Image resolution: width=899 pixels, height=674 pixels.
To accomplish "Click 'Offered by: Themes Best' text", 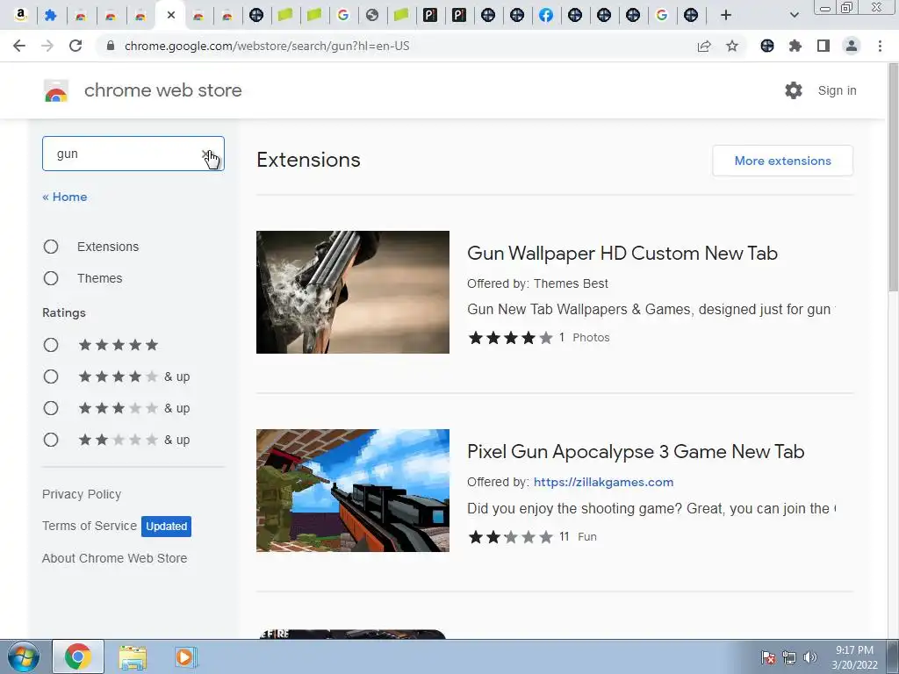I will (537, 283).
